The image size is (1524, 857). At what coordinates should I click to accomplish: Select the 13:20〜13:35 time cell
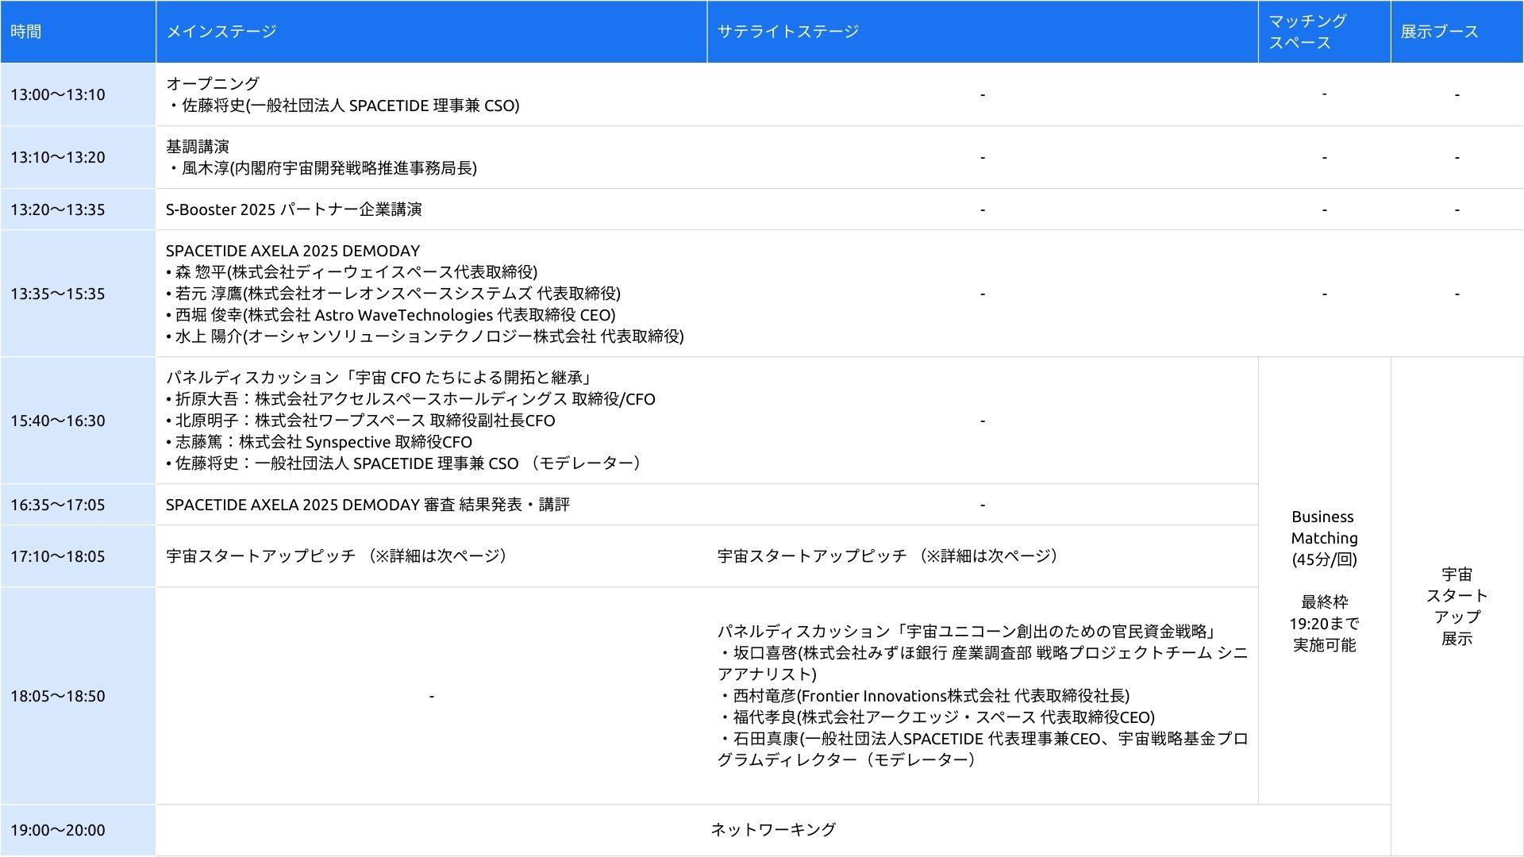(78, 209)
